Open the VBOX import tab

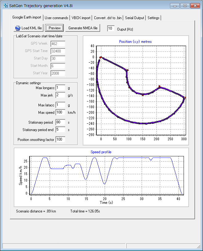coord(81,18)
